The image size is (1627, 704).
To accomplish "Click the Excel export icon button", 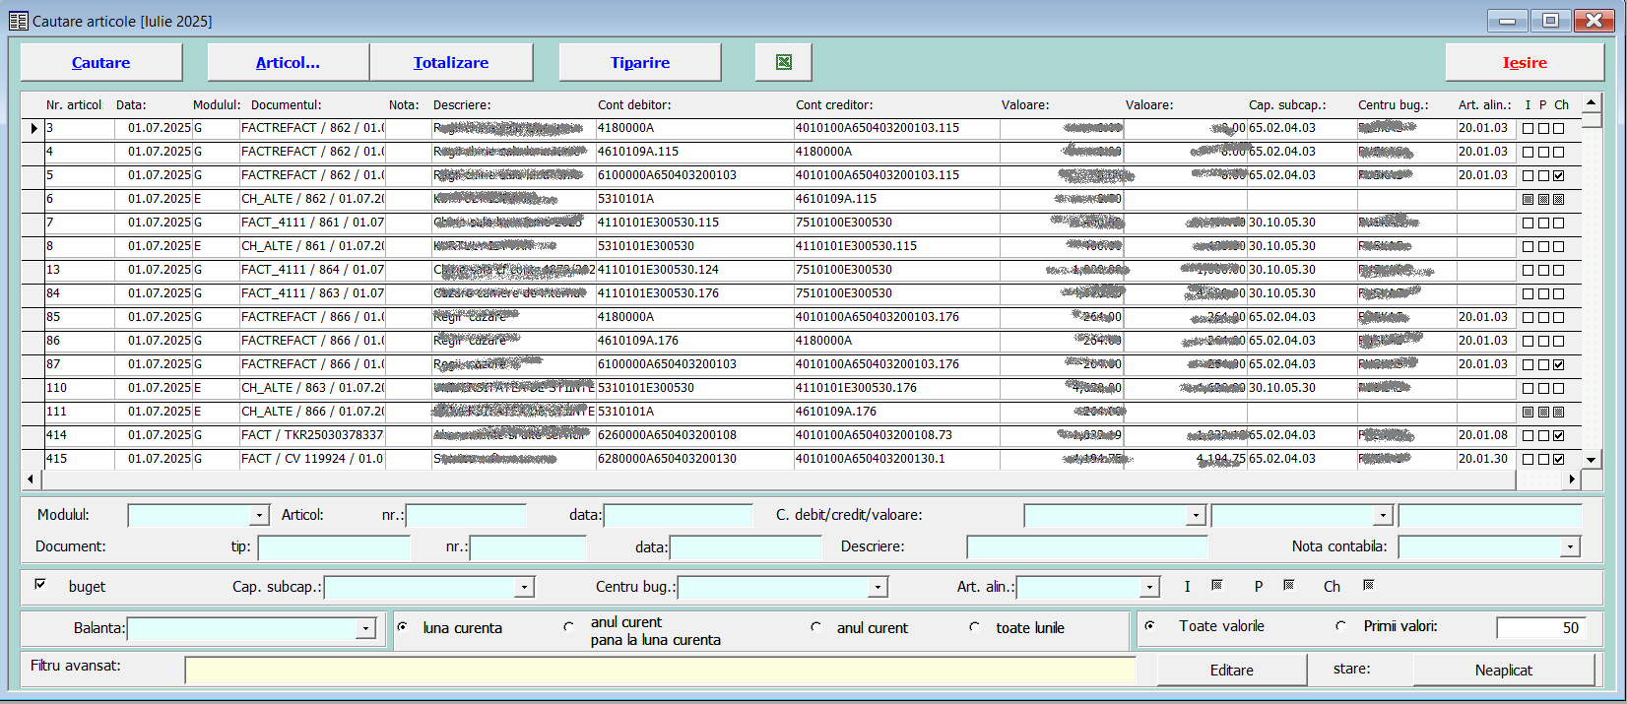I will click(x=783, y=62).
